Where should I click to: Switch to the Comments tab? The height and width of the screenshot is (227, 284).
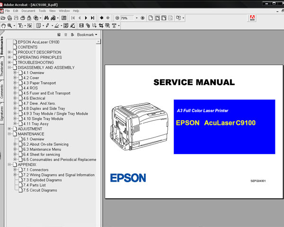pyautogui.click(x=2, y=92)
